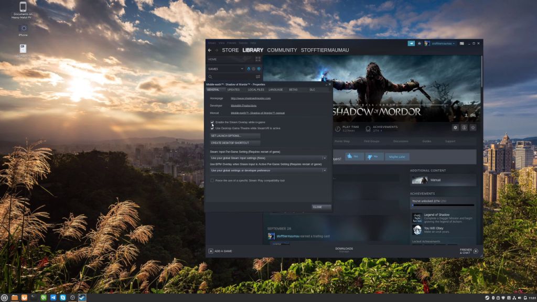The image size is (537, 302).
Task: Switch library to grid collections view
Action: tap(259, 59)
